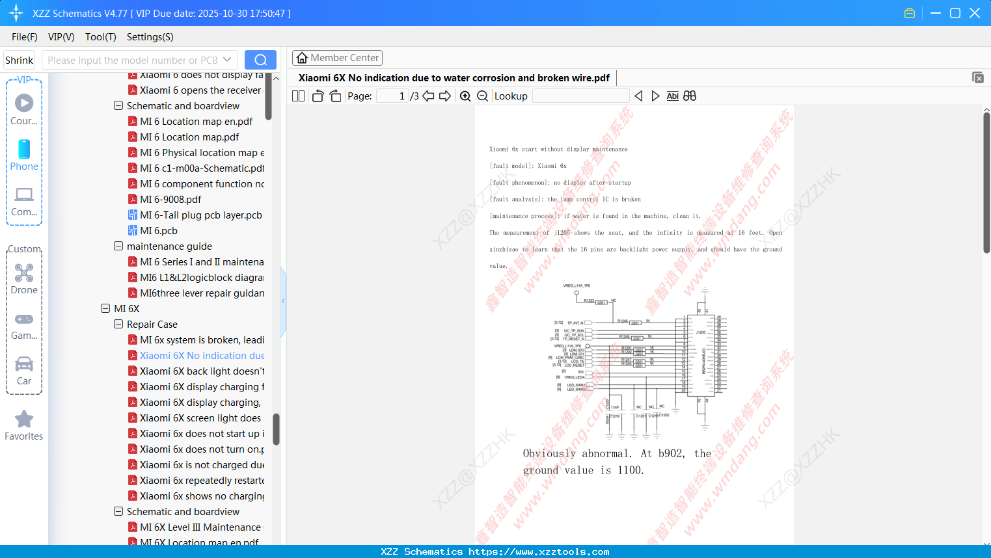Image resolution: width=991 pixels, height=558 pixels.
Task: Collapse the lower Schematic and boardview folder
Action: (118, 512)
